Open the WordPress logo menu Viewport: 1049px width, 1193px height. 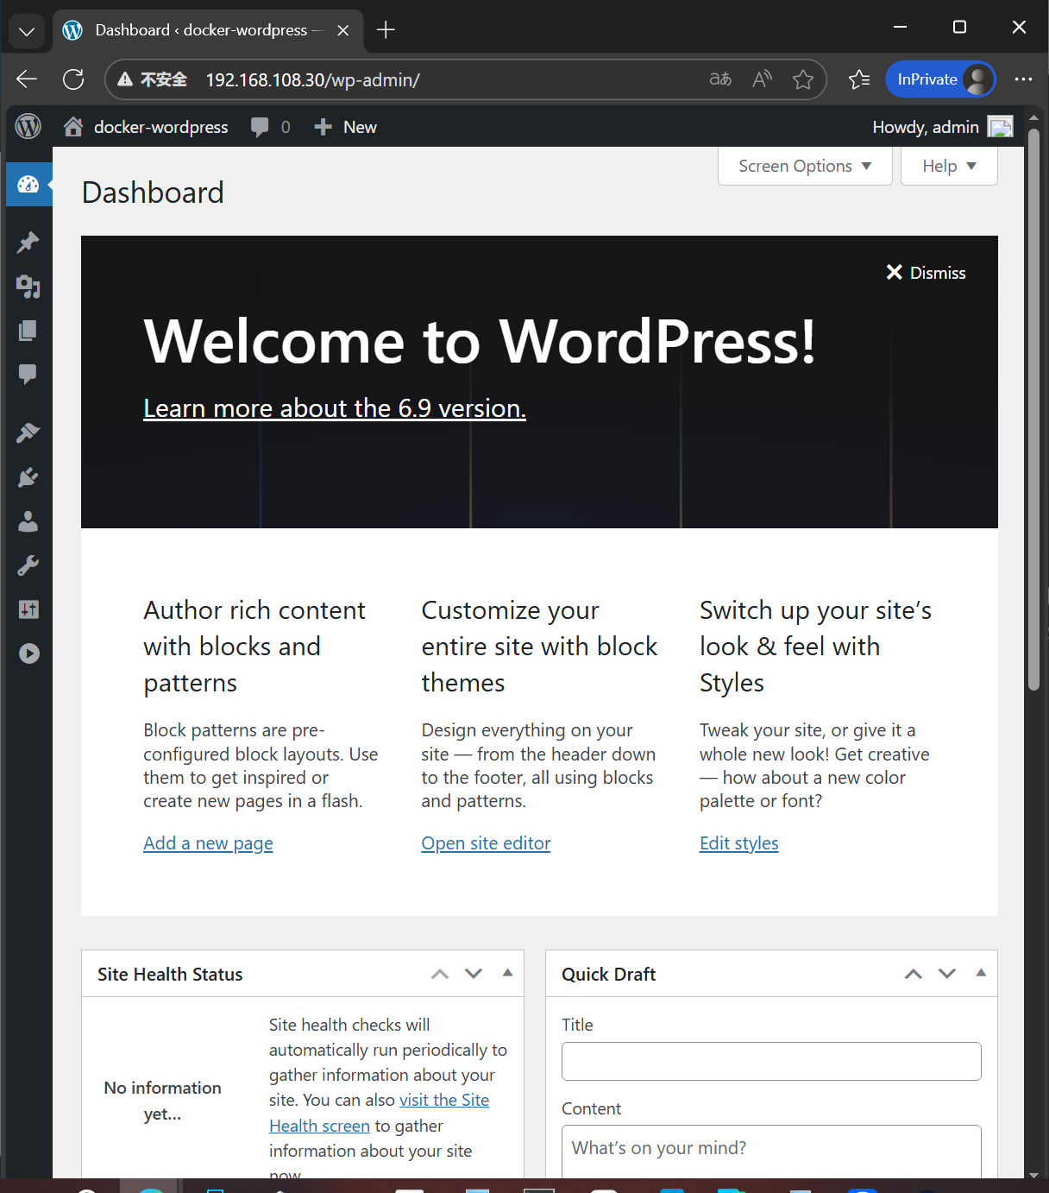pos(28,127)
